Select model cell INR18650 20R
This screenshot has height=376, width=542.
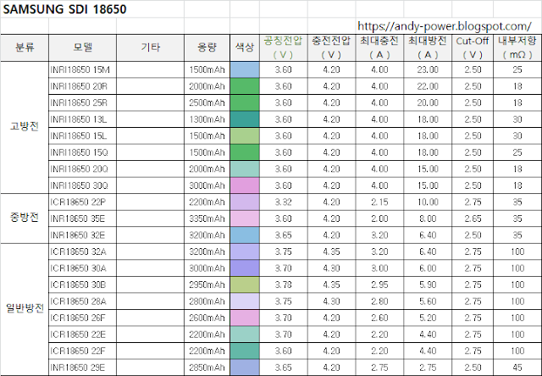pos(83,86)
